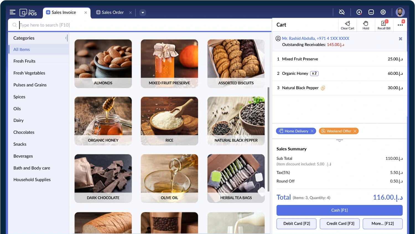415x234 pixels.
Task: Remove the Home Delivery tag
Action: [x=312, y=131]
